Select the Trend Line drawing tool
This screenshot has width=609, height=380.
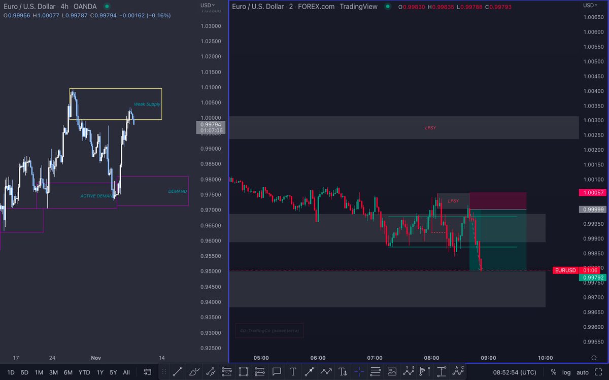[178, 372]
